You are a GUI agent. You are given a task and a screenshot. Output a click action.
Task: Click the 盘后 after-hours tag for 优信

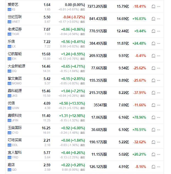tap(82, 108)
